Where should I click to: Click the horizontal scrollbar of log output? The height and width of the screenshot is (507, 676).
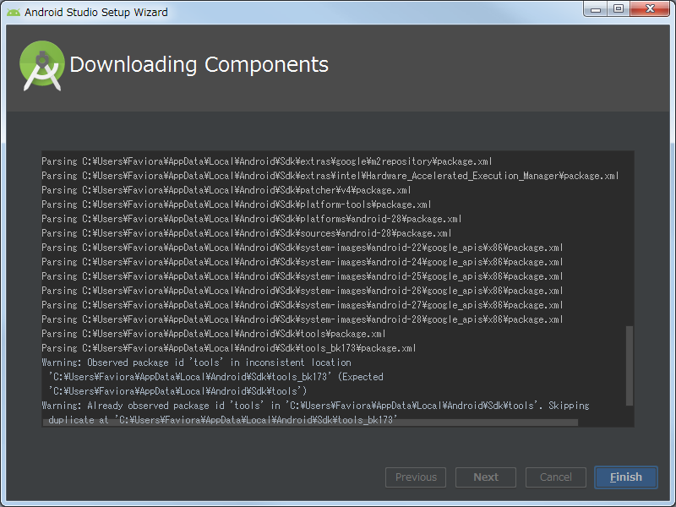310,422
